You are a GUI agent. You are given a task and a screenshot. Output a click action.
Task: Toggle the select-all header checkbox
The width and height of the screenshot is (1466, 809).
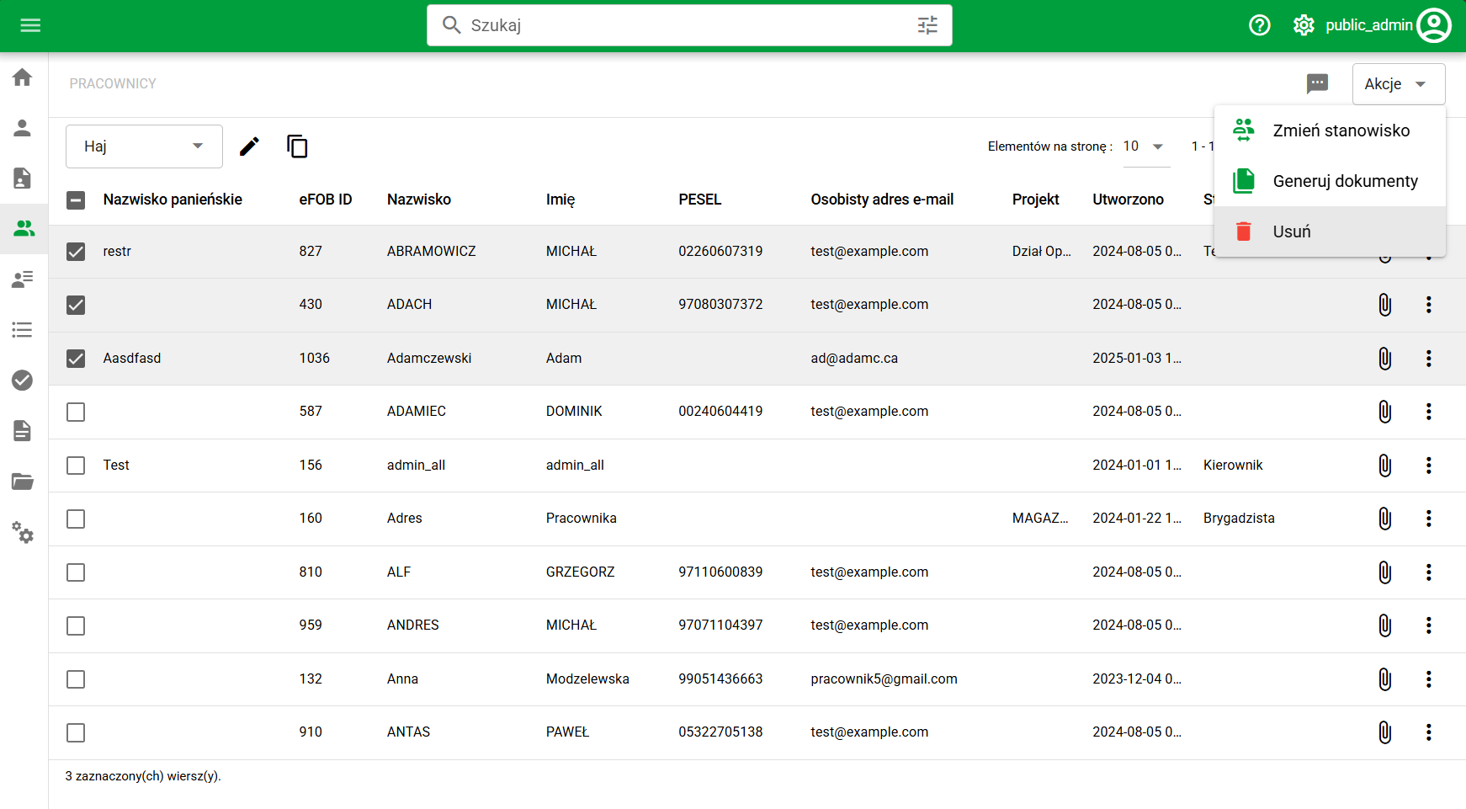[76, 200]
